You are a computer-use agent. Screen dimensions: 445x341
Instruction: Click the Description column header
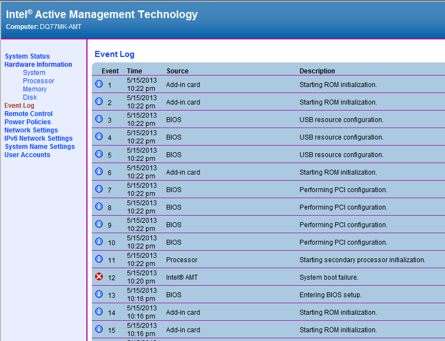click(x=317, y=71)
